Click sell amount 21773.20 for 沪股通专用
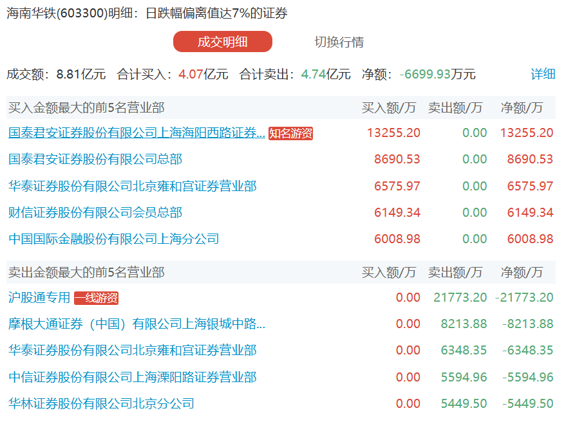 coord(460,298)
